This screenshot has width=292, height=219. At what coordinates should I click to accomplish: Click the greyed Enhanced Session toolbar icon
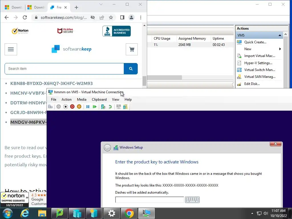tap(118, 107)
